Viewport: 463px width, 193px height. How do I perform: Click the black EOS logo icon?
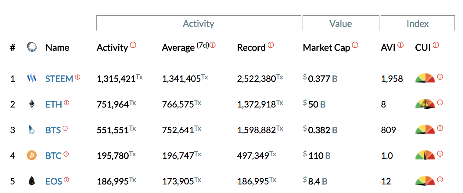(x=32, y=181)
